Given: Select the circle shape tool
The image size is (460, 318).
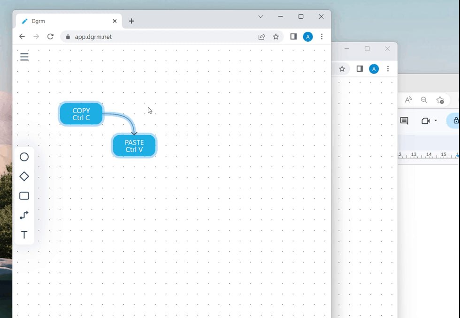Looking at the screenshot, I should tap(24, 157).
